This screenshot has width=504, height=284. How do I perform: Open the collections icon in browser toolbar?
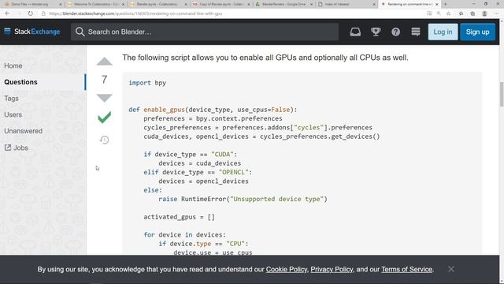472,13
